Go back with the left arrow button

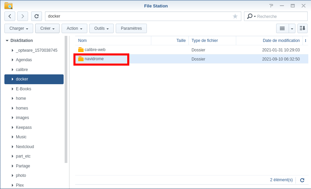[x=10, y=16]
